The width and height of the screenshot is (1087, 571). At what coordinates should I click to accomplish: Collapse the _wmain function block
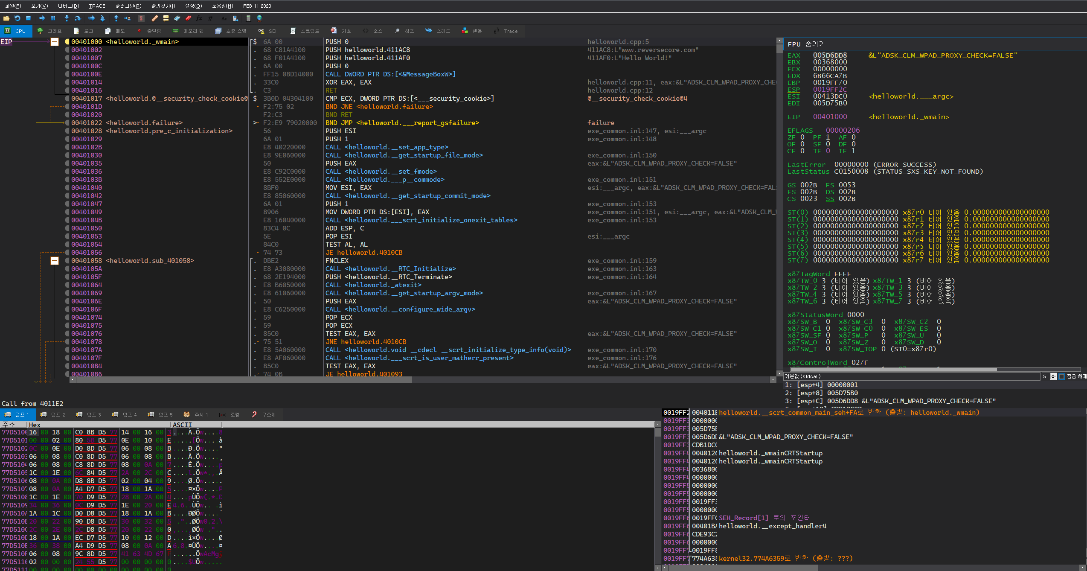coord(55,42)
